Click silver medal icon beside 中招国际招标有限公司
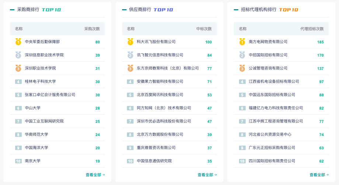The height and width of the screenshot is (185, 339). click(242, 55)
